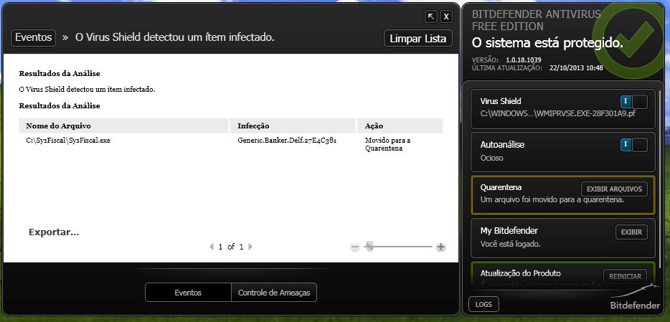This screenshot has width=670, height=322.
Task: Toggle the Virus Shield switch
Action: point(633,102)
